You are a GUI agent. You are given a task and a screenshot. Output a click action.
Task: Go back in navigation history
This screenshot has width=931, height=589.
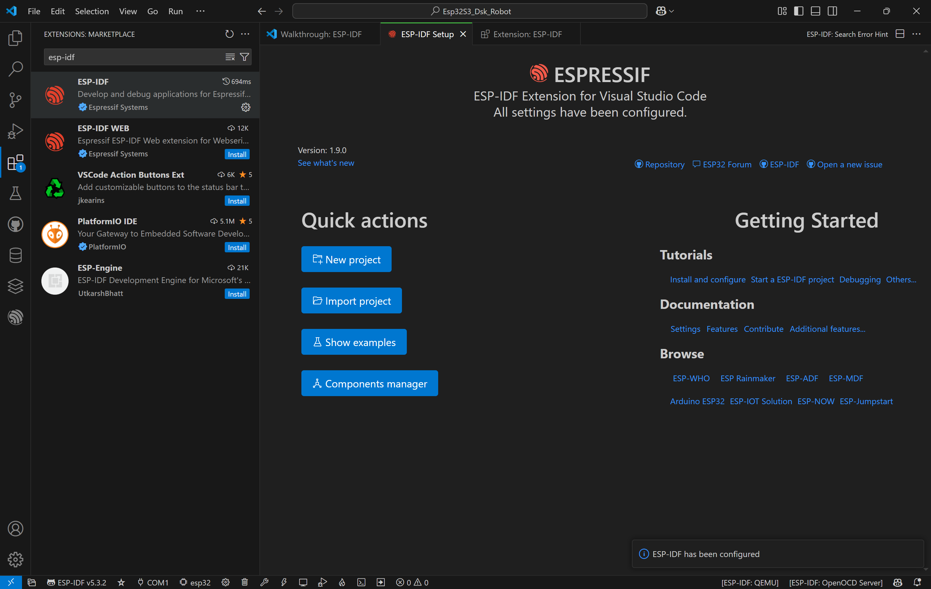262,11
